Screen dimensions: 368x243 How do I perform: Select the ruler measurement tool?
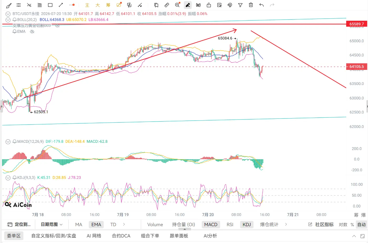[167, 5]
